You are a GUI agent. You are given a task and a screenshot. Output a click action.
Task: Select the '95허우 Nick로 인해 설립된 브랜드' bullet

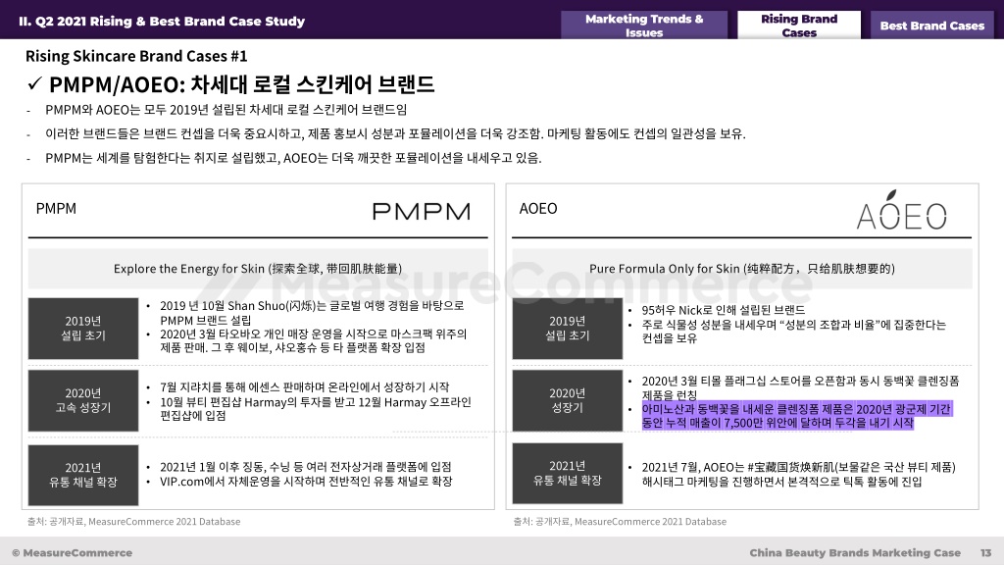coord(724,310)
